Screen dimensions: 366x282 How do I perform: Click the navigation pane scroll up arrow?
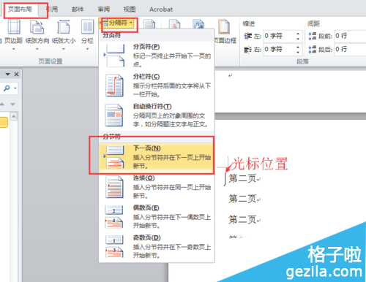pyautogui.click(x=14, y=116)
